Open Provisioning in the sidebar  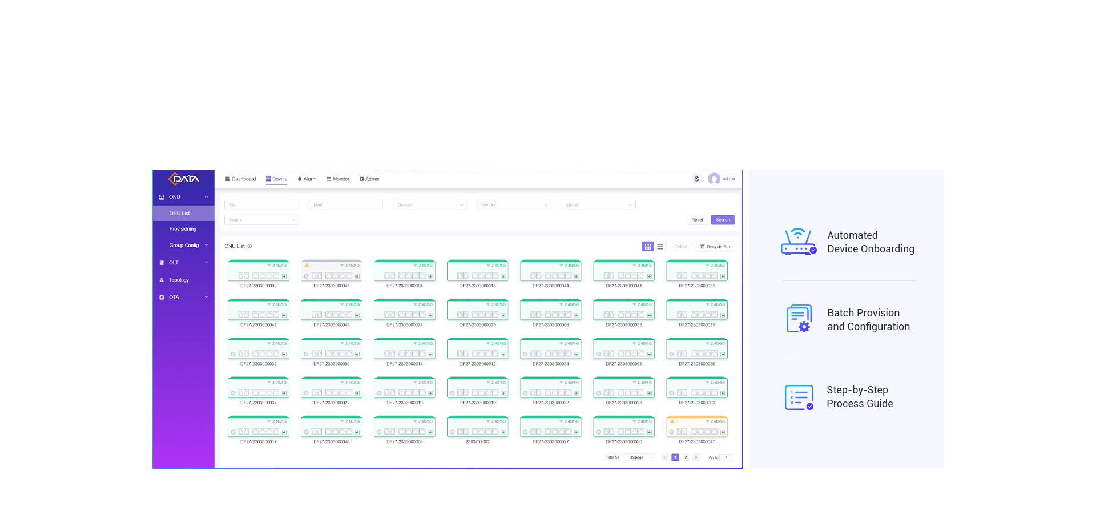183,229
